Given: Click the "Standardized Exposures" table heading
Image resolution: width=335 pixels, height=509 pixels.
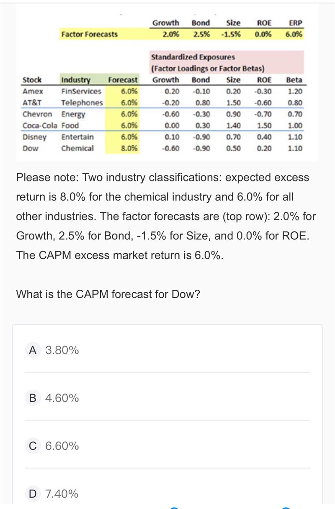Looking at the screenshot, I should (193, 57).
